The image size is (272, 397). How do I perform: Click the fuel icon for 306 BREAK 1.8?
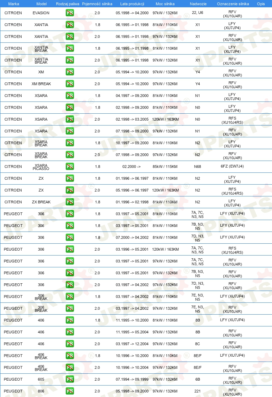pyautogui.click(x=70, y=296)
